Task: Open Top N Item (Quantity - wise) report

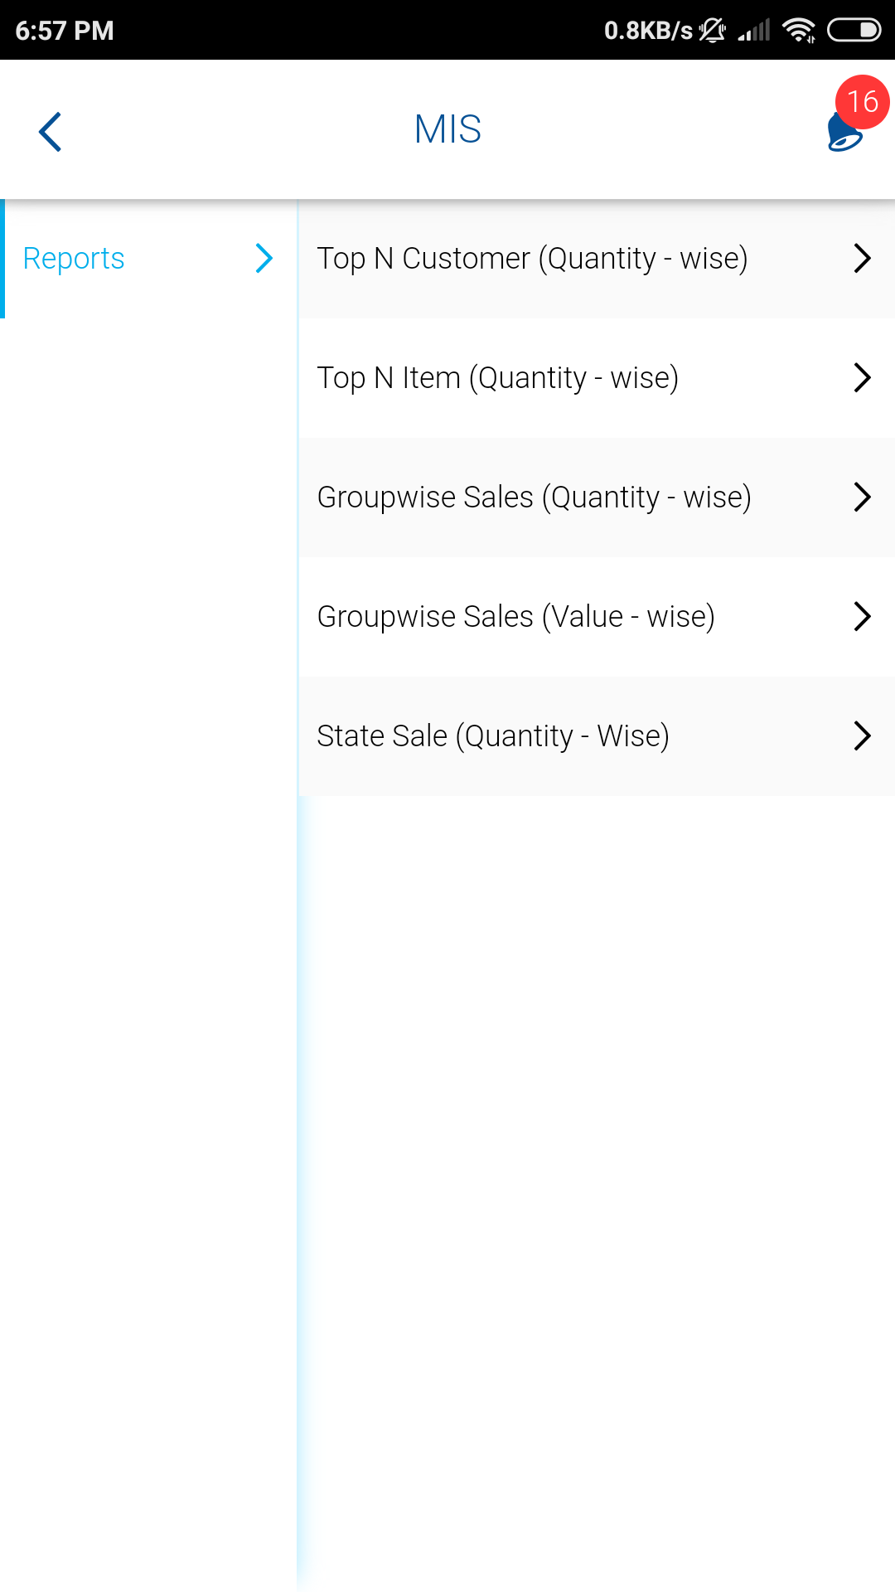Action: coord(497,378)
